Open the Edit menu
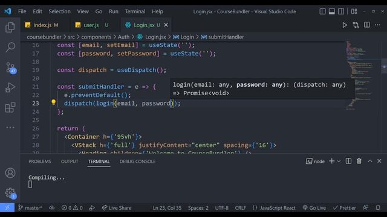 coord(37,11)
